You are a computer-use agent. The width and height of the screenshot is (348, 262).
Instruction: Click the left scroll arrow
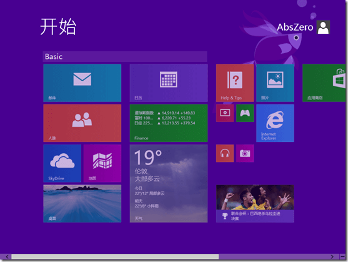point(7,256)
